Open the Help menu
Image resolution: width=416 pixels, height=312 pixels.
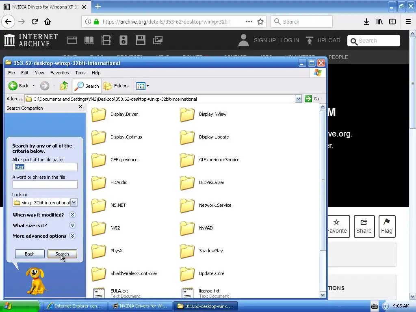(96, 73)
